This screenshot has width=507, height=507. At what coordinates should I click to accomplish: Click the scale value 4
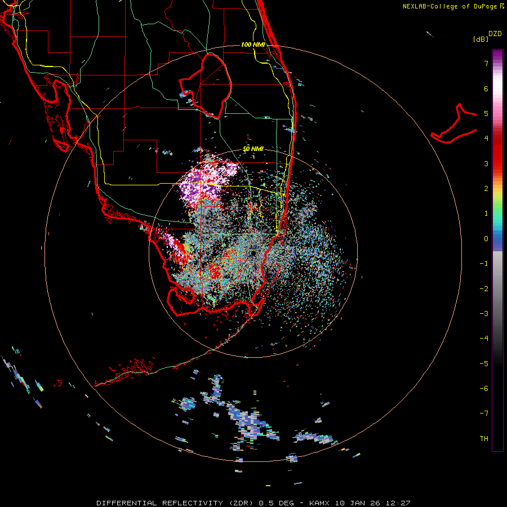[486, 139]
